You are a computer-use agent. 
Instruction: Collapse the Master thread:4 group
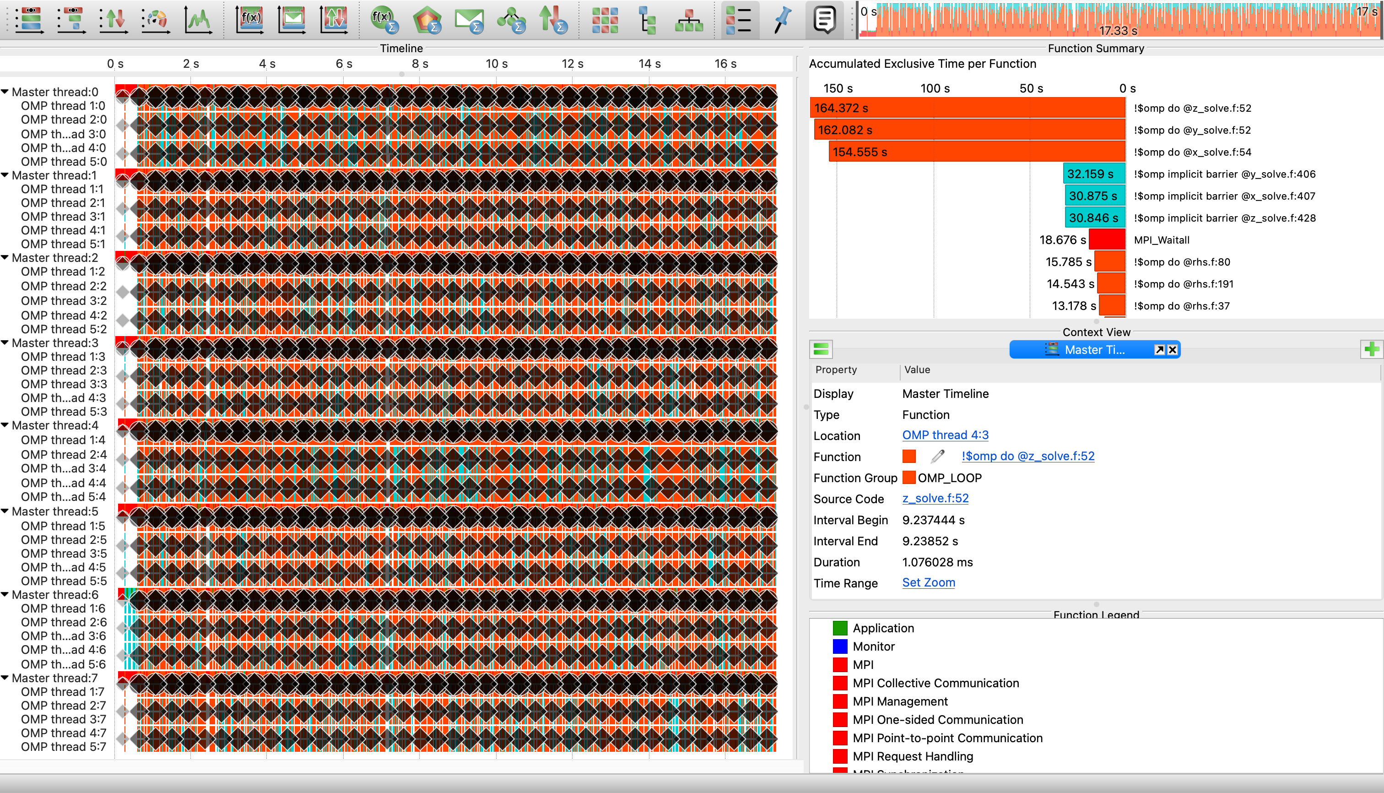pos(5,425)
